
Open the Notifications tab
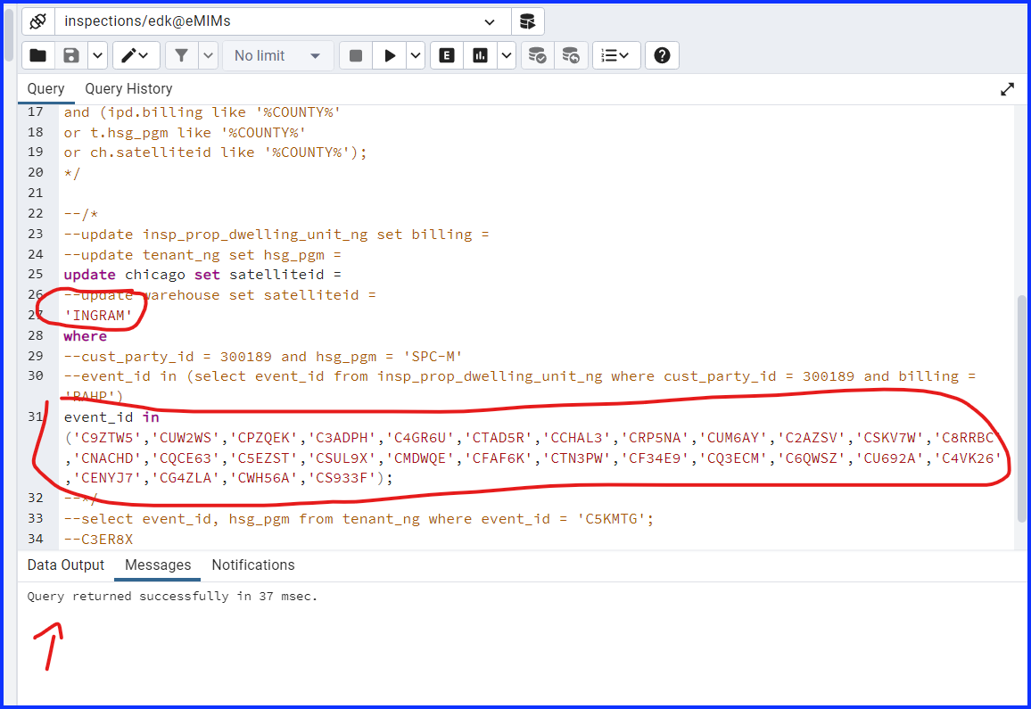[x=252, y=565]
